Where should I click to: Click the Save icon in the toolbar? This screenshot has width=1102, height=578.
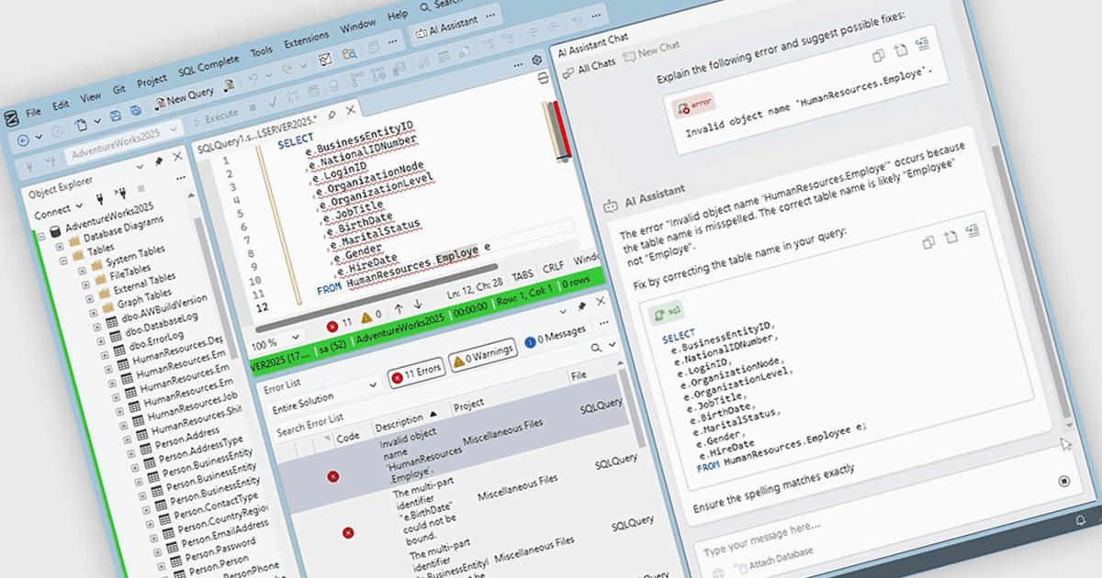pos(117,116)
